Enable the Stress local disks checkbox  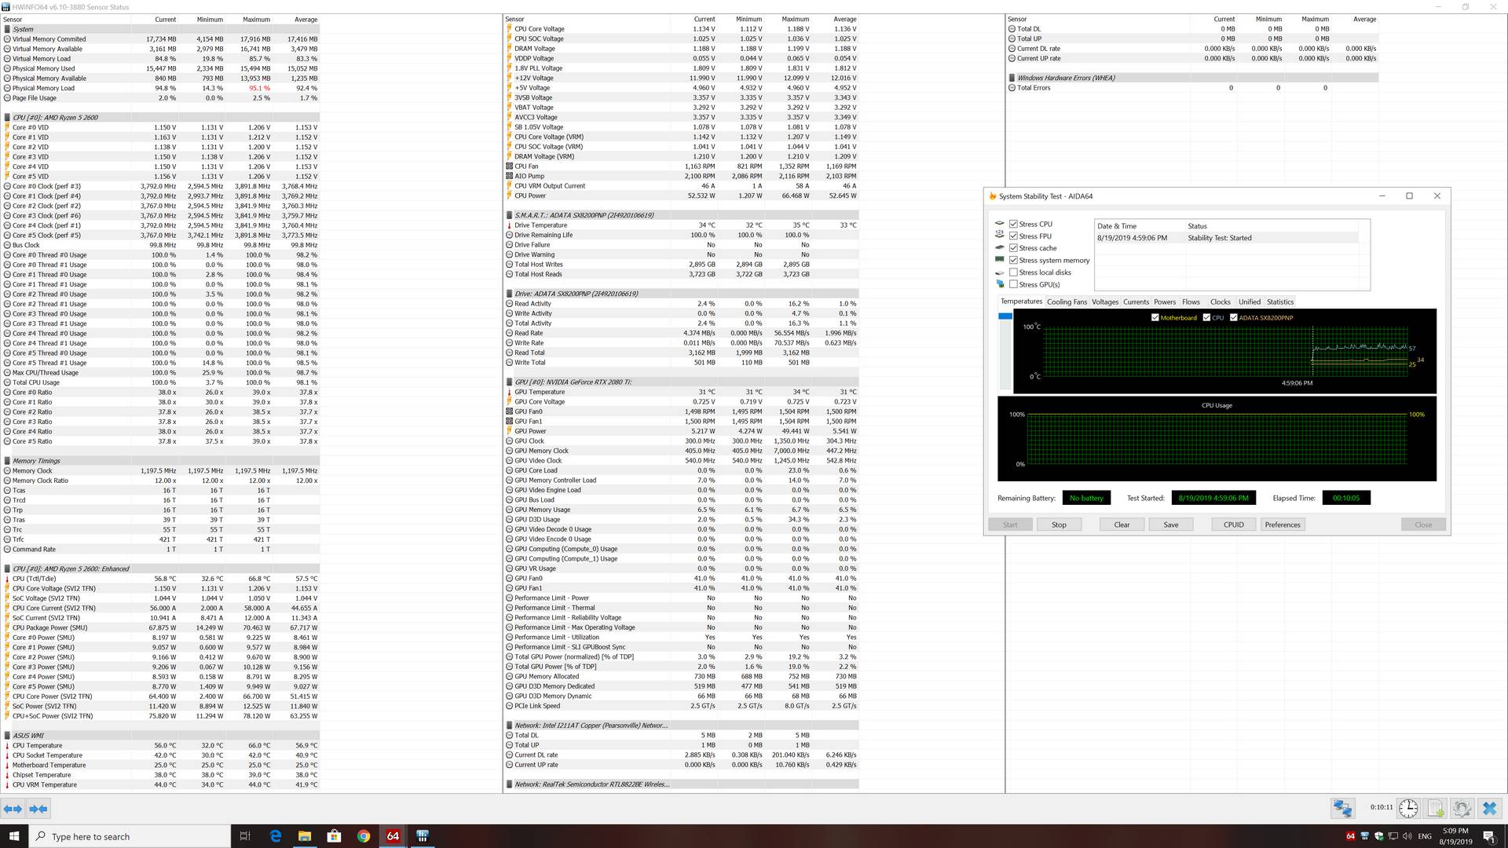pos(1013,272)
